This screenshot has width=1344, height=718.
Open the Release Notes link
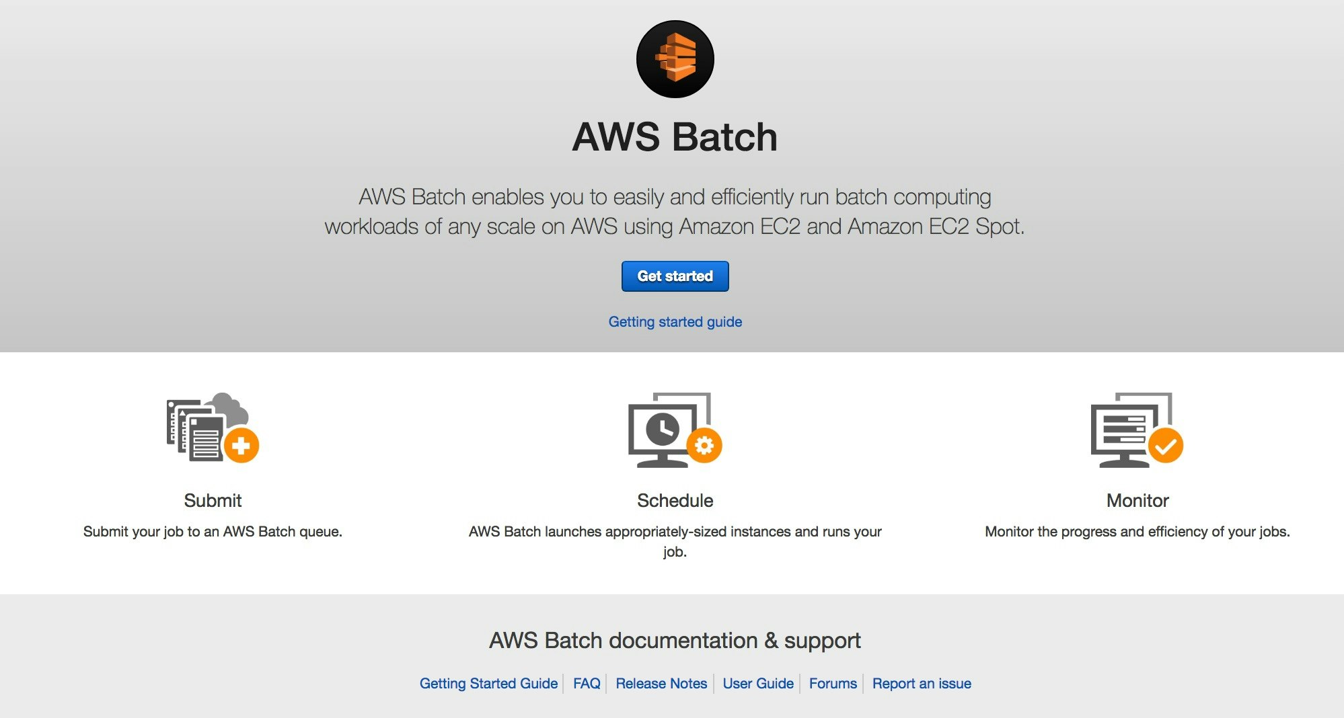661,684
